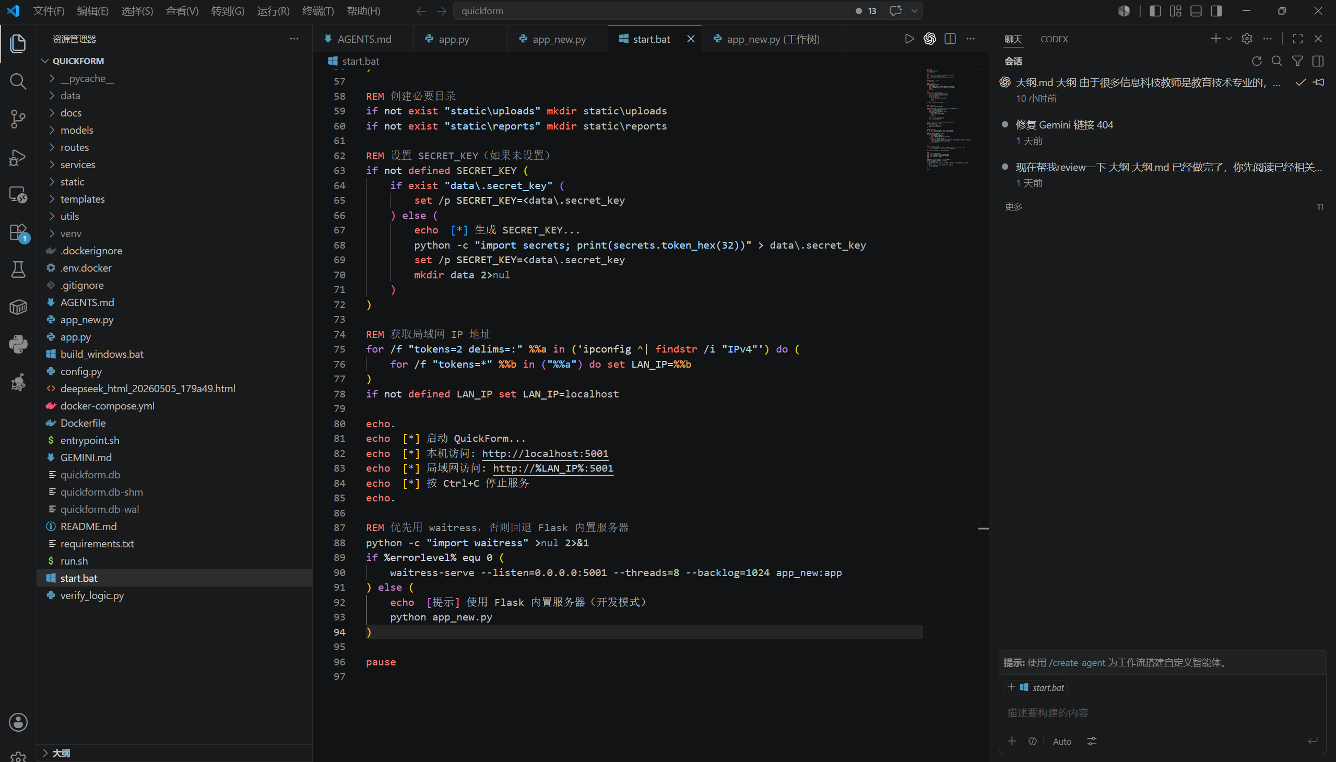Pin the first chat session
Screen dimensions: 1336x762
[1319, 82]
